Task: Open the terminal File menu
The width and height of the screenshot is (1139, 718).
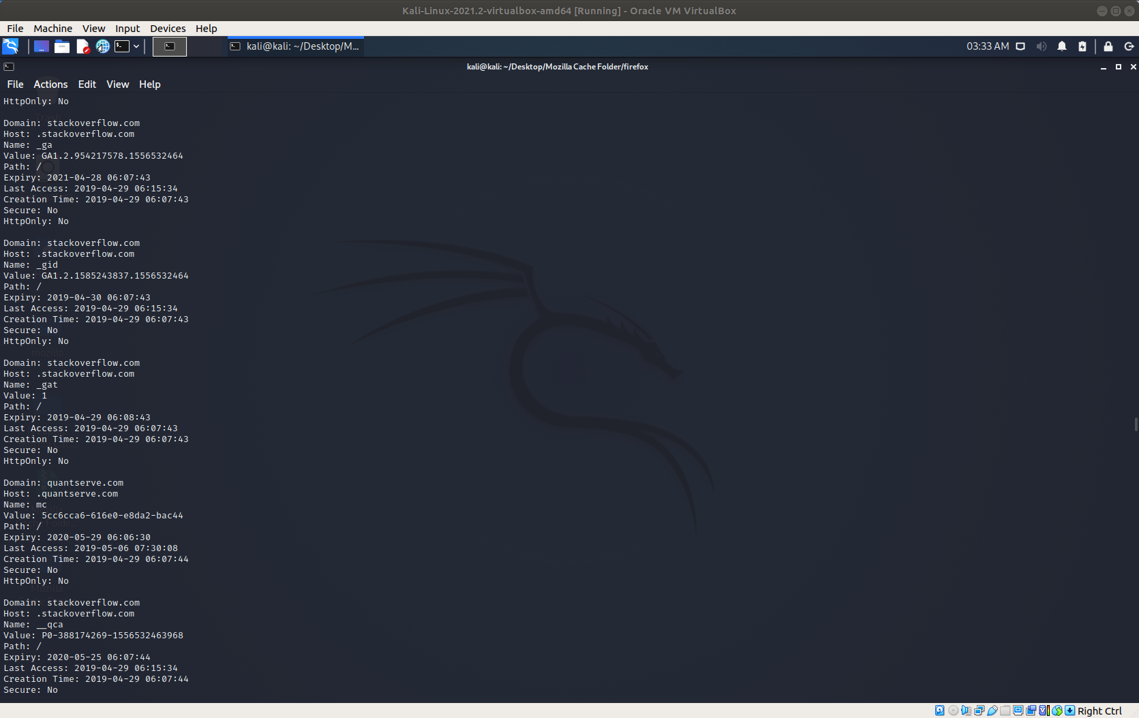Action: coord(15,84)
